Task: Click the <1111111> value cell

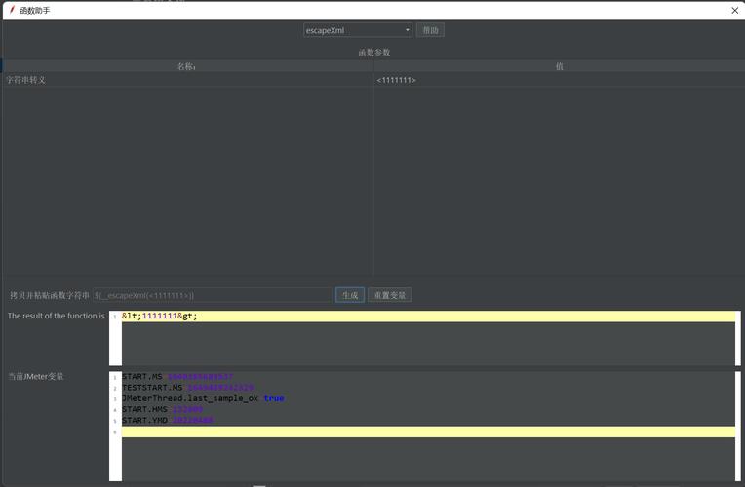Action: 559,80
